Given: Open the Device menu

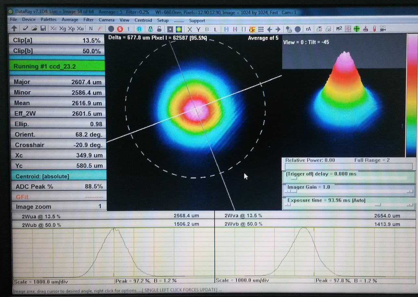Looking at the screenshot, I should pos(29,20).
